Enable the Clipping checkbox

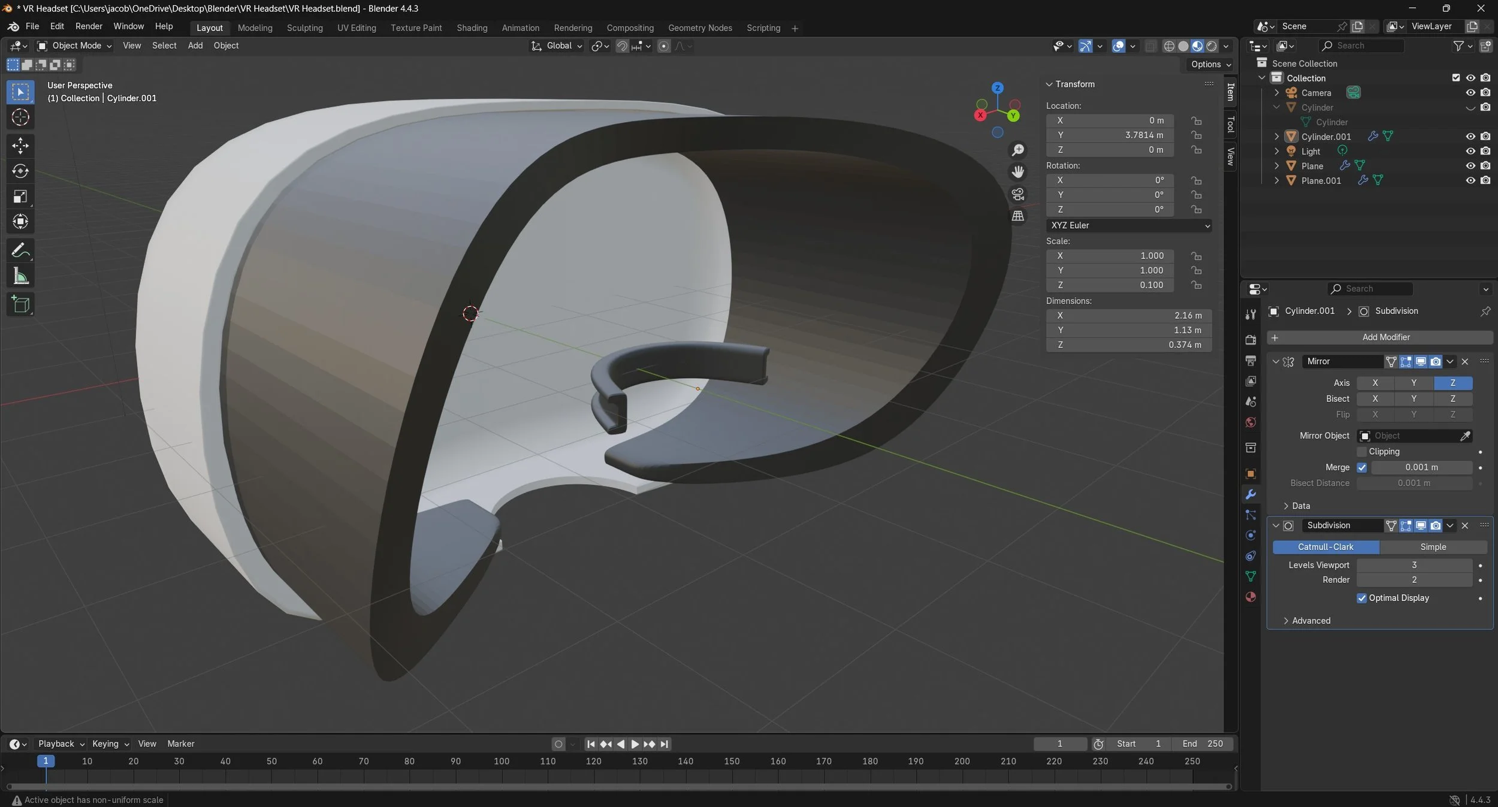tap(1362, 452)
